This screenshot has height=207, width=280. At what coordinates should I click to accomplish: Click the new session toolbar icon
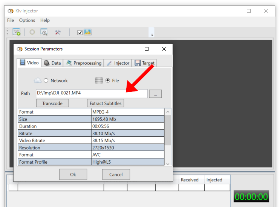17,32
